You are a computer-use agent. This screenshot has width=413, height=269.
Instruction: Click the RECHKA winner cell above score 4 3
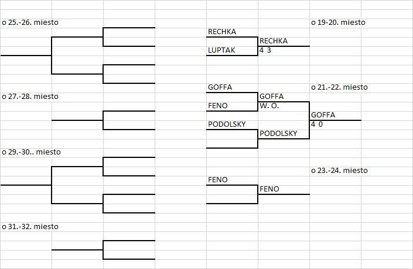click(x=284, y=41)
